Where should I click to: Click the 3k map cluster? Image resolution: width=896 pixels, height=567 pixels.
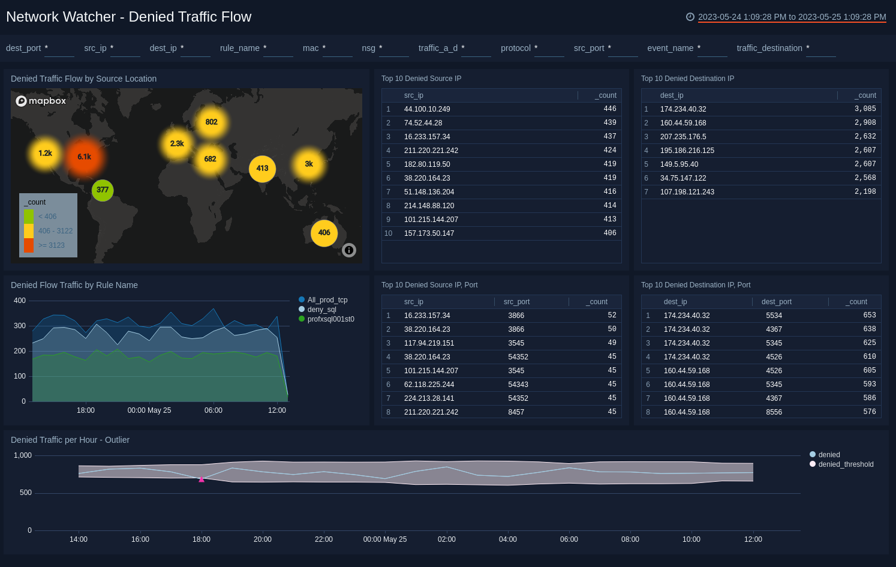[x=309, y=164]
